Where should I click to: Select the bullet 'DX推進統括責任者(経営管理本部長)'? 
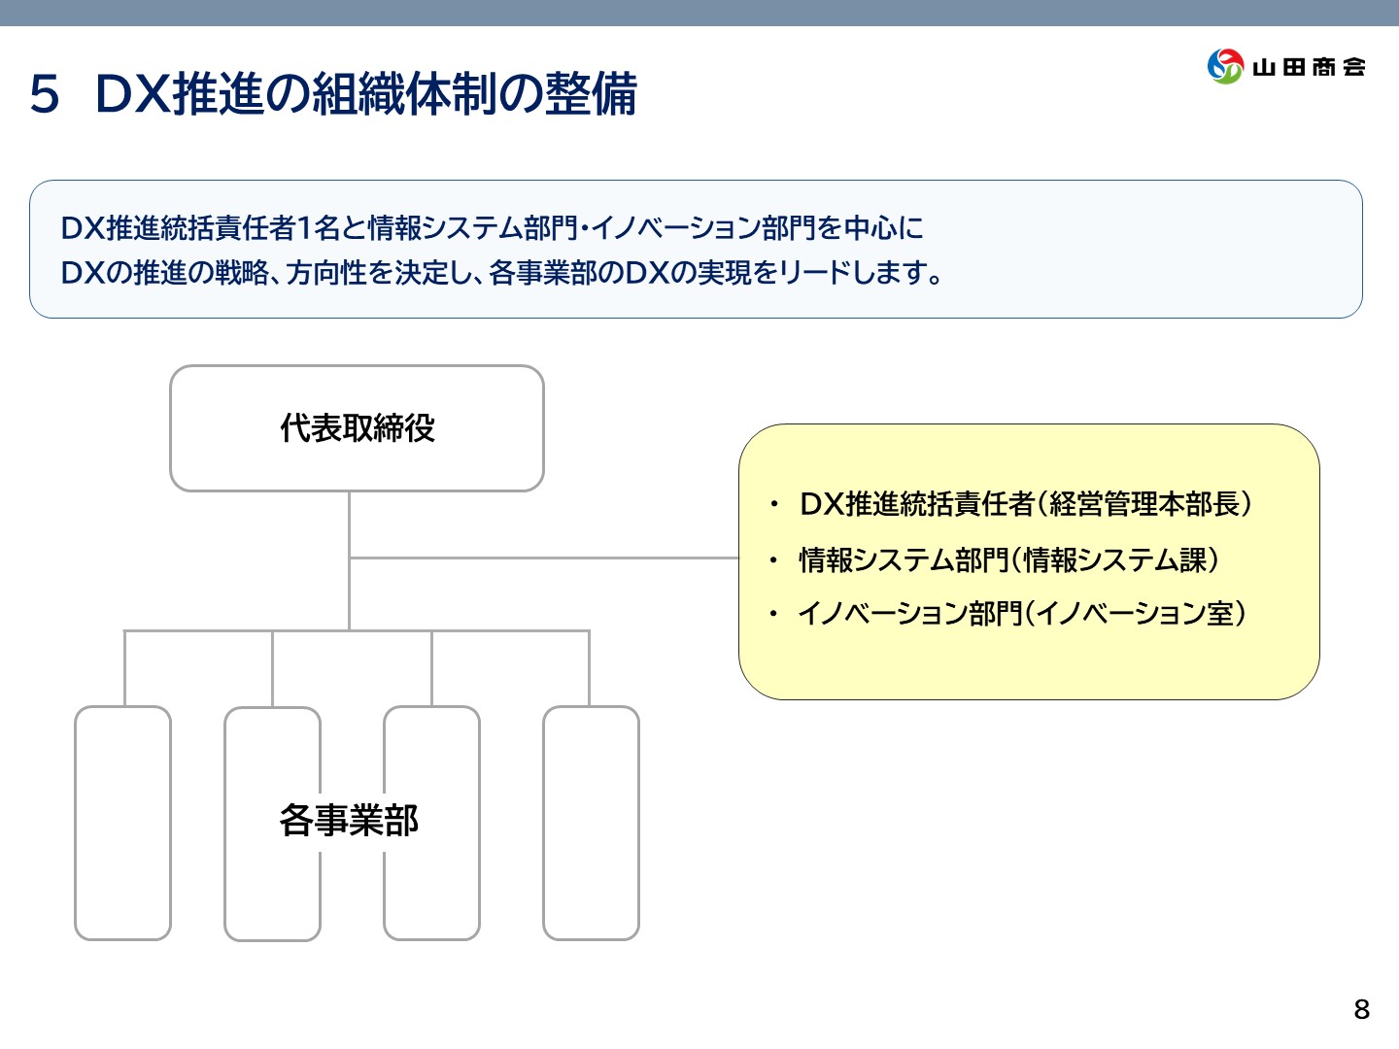(x=1026, y=504)
